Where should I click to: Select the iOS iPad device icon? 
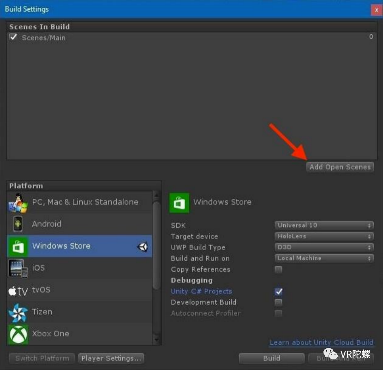click(x=18, y=269)
